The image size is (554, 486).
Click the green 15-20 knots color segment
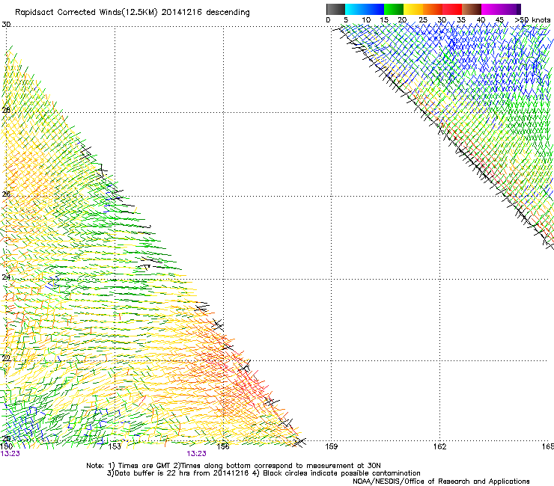[394, 9]
